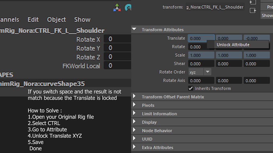The height and width of the screenshot is (153, 273).
Task: Expand Transform Offset Parent Matrix section
Action: point(134,97)
